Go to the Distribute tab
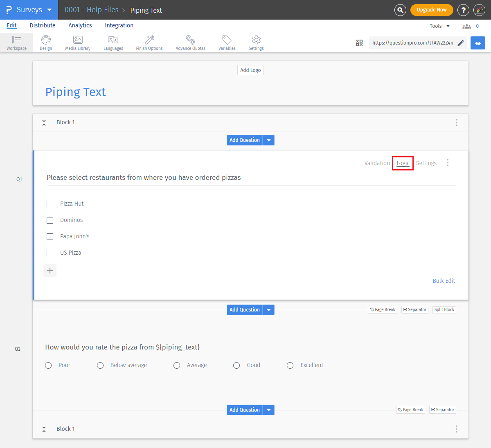The width and height of the screenshot is (491, 448). (43, 25)
